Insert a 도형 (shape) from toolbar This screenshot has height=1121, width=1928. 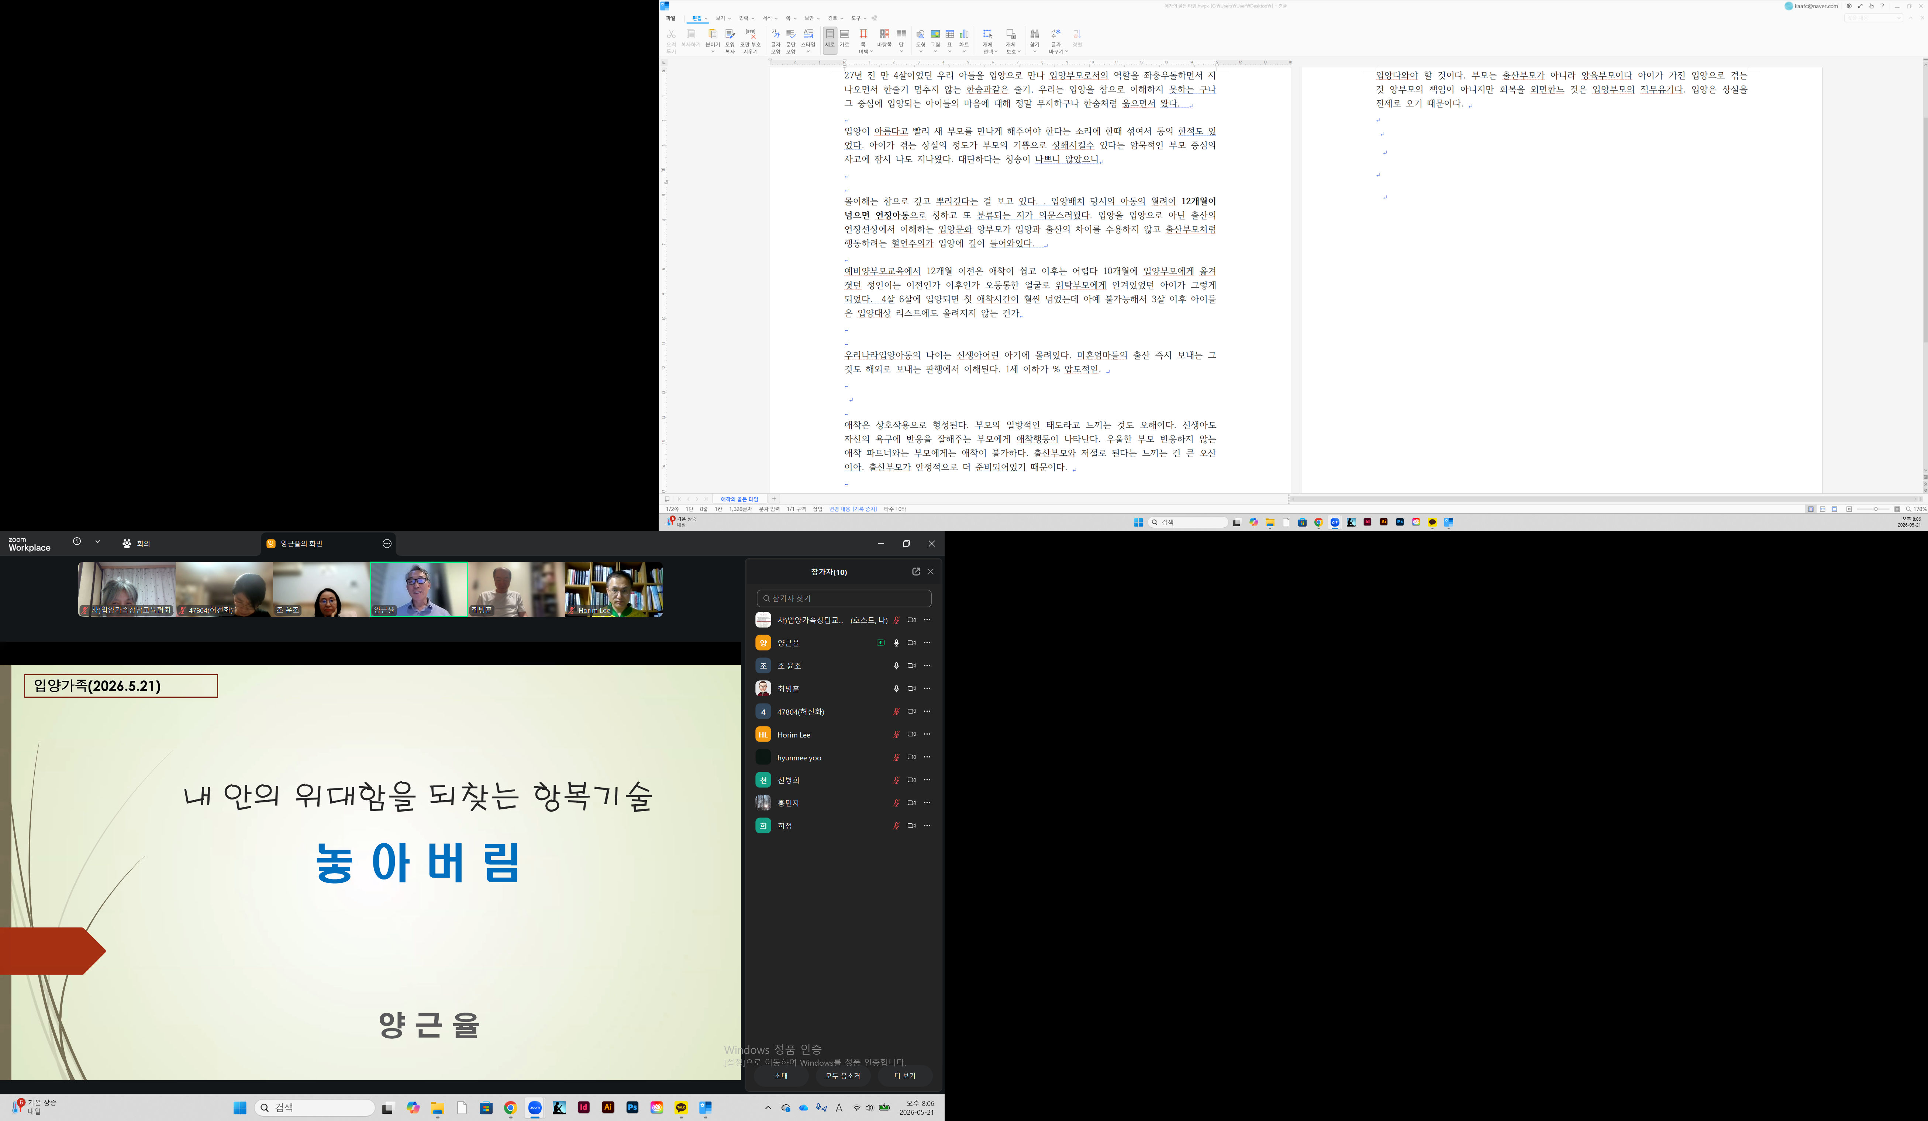(920, 38)
